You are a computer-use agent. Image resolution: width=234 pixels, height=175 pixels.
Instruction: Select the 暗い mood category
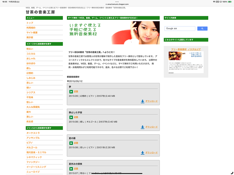point(28,88)
